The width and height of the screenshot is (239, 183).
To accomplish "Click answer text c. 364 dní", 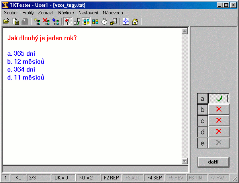I will click(21, 70).
